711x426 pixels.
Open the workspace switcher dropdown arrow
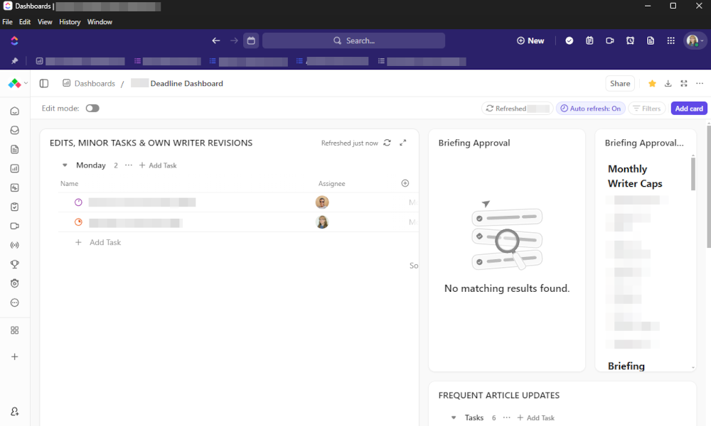(26, 83)
